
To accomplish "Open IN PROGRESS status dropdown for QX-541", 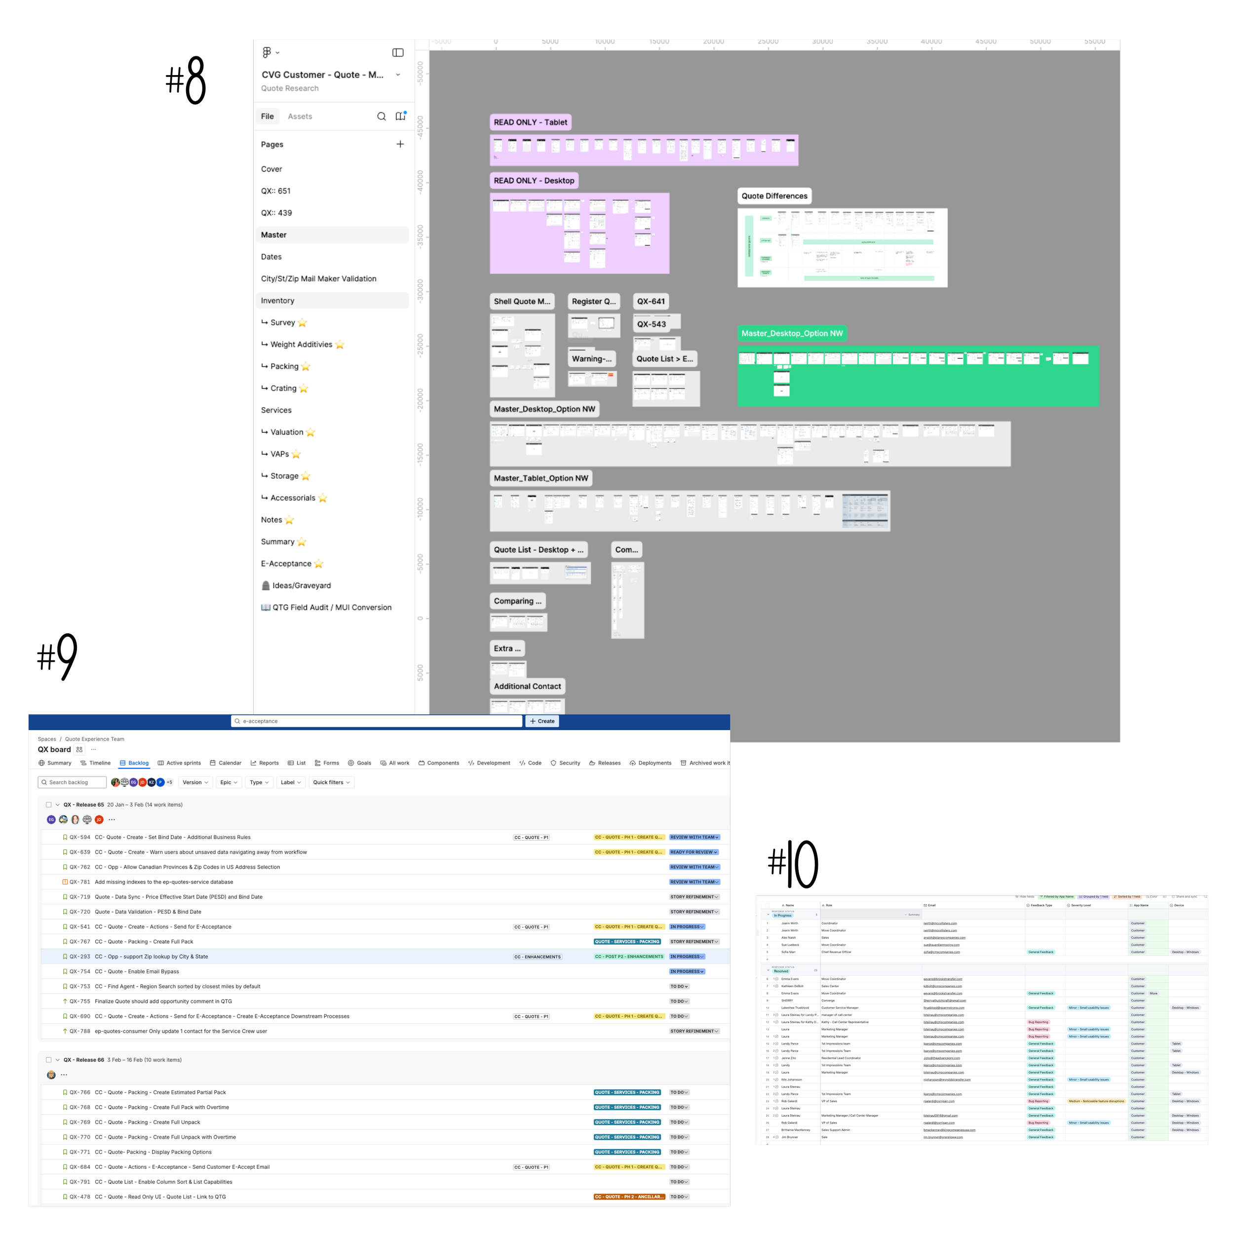I will click(687, 926).
